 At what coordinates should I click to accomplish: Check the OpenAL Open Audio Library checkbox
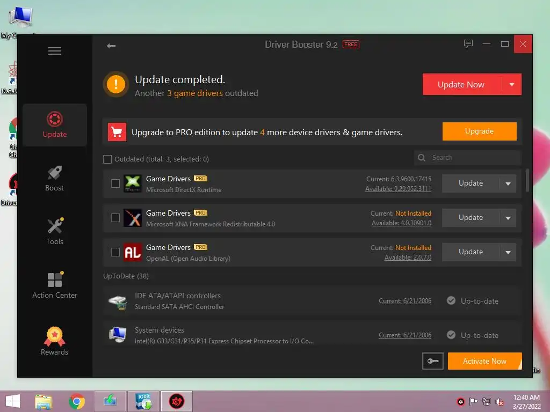click(115, 252)
